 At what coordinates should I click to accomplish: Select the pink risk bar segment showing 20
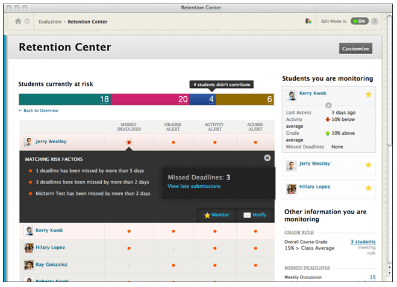click(x=150, y=99)
